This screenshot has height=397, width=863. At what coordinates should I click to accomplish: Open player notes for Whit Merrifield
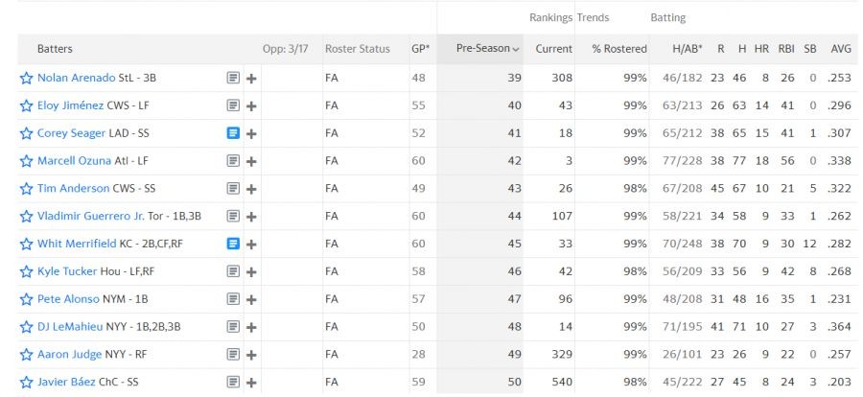[x=233, y=245]
